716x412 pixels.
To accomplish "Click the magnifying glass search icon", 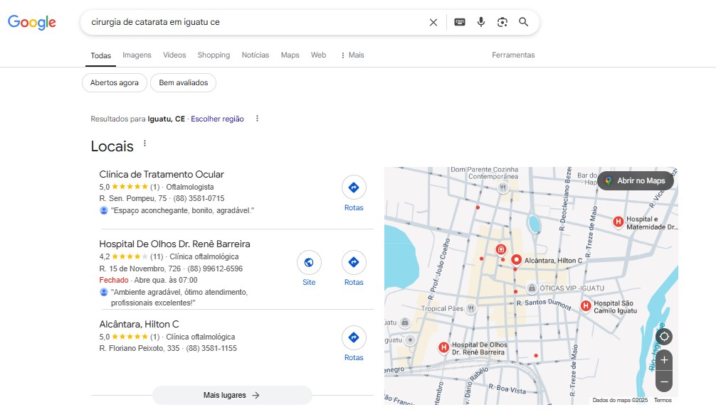I will (x=524, y=22).
